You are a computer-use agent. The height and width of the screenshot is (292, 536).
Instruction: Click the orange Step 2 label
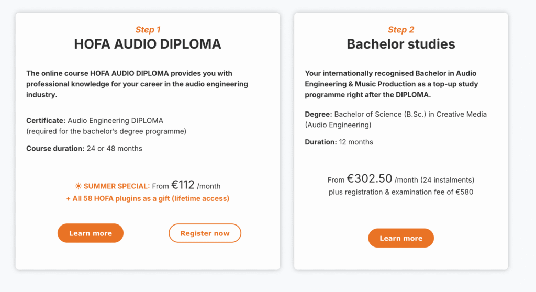click(x=401, y=30)
